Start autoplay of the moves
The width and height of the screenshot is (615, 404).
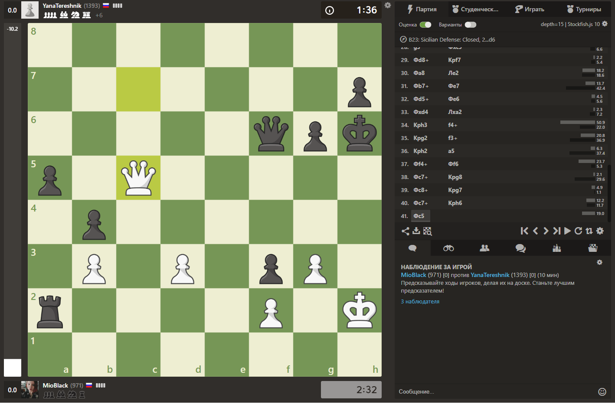(x=567, y=231)
